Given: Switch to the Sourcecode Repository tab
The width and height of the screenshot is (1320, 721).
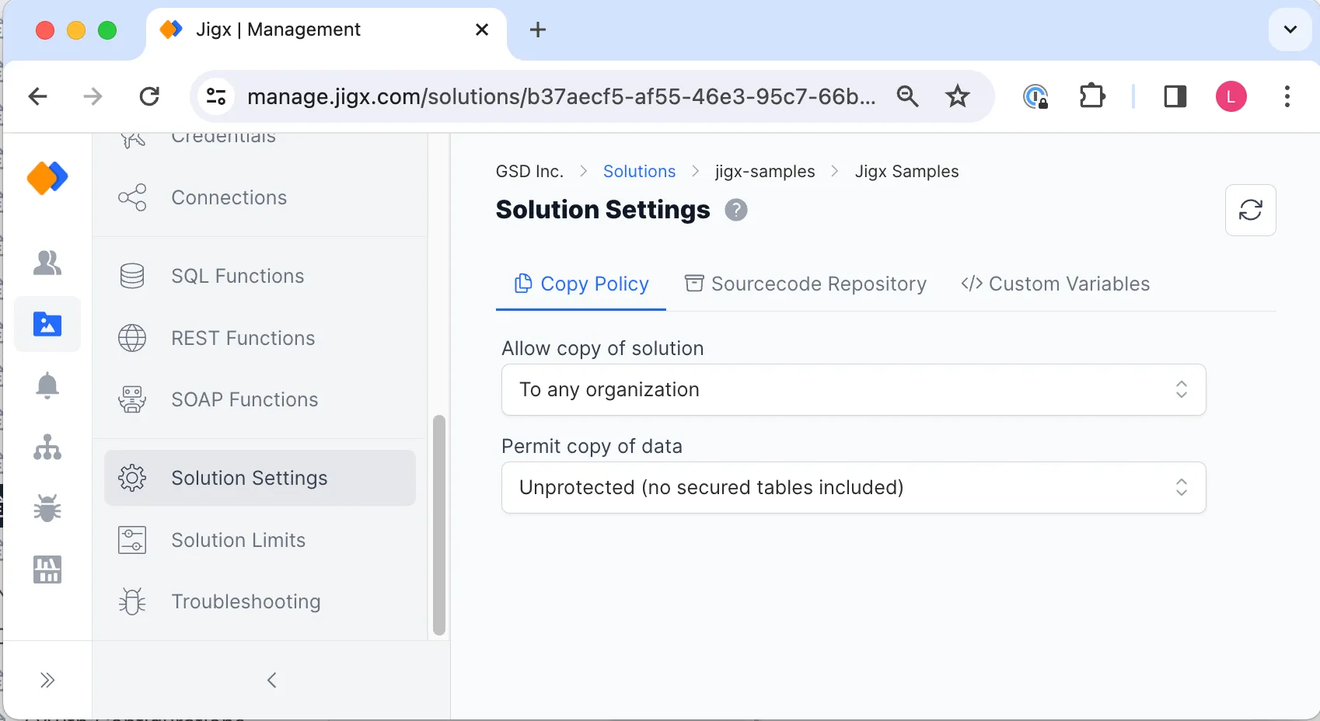Looking at the screenshot, I should tap(805, 284).
